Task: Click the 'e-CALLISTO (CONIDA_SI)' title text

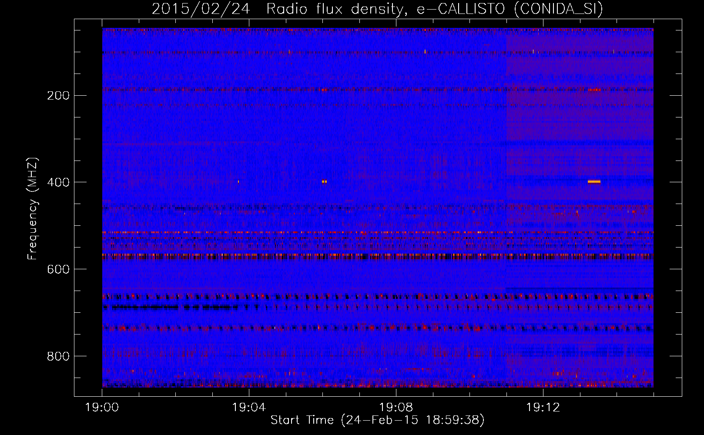Action: (510, 9)
